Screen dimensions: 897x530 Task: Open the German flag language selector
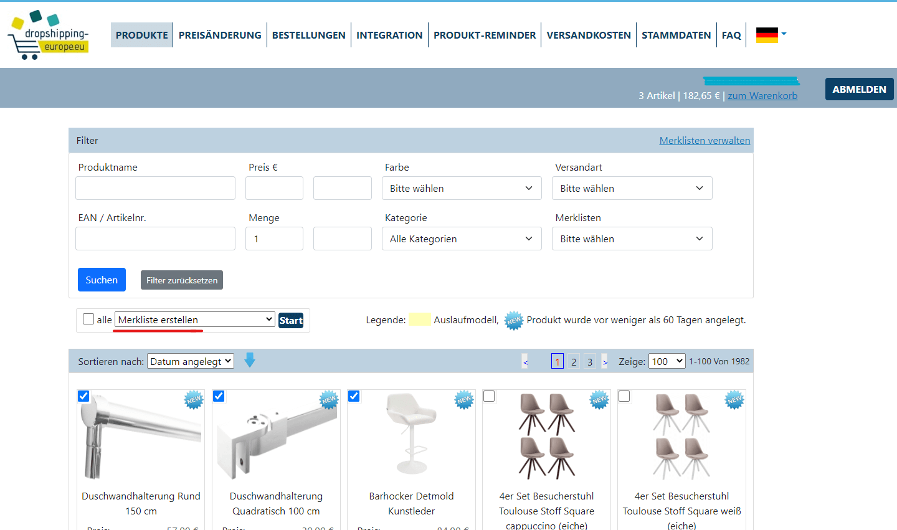[x=771, y=35]
